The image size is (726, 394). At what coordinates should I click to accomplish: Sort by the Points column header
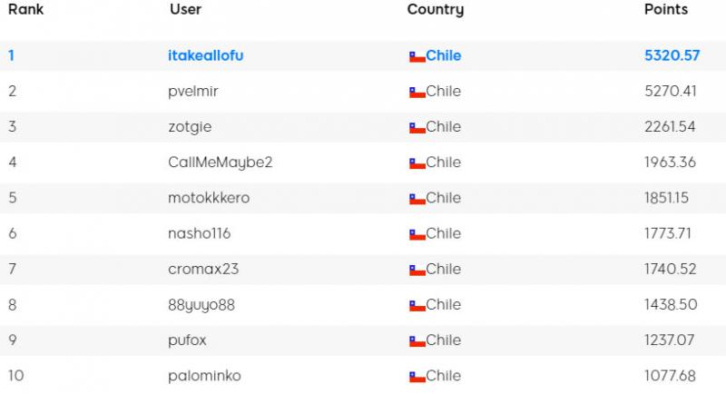tap(666, 9)
